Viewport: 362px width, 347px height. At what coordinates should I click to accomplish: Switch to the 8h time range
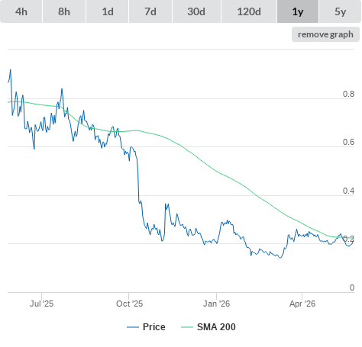[64, 11]
